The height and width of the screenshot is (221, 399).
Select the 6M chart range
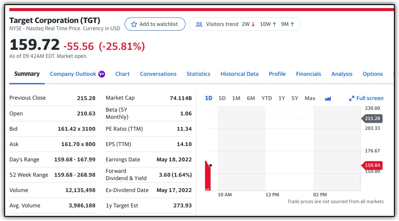[x=251, y=98]
